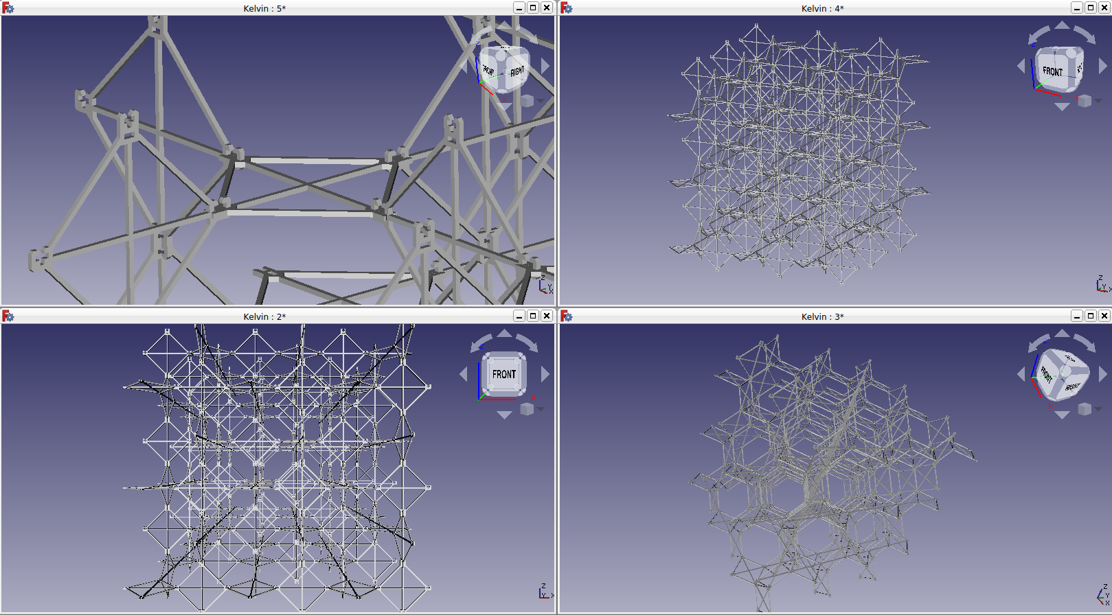Close the Kelvin : 3 subwindow
This screenshot has width=1112, height=615.
click(1104, 316)
